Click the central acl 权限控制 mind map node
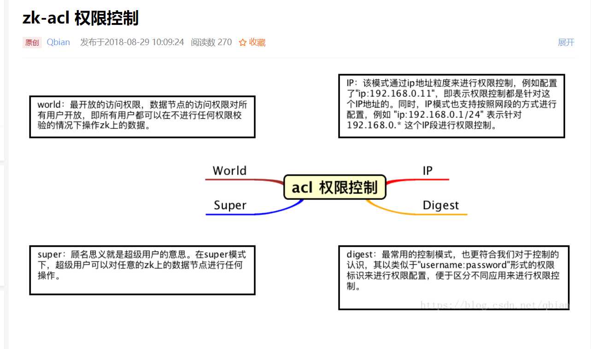The image size is (591, 349). click(335, 187)
